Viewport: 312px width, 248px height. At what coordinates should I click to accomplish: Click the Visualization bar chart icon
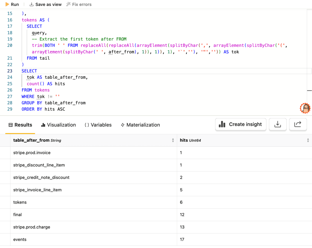(43, 125)
